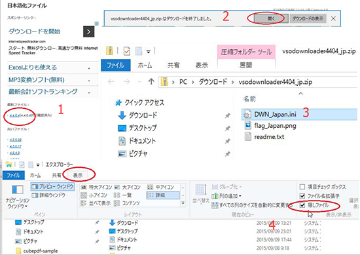Open the Excelよりも使える ad link
Image resolution: width=360 pixels, height=255 pixels.
point(33,68)
